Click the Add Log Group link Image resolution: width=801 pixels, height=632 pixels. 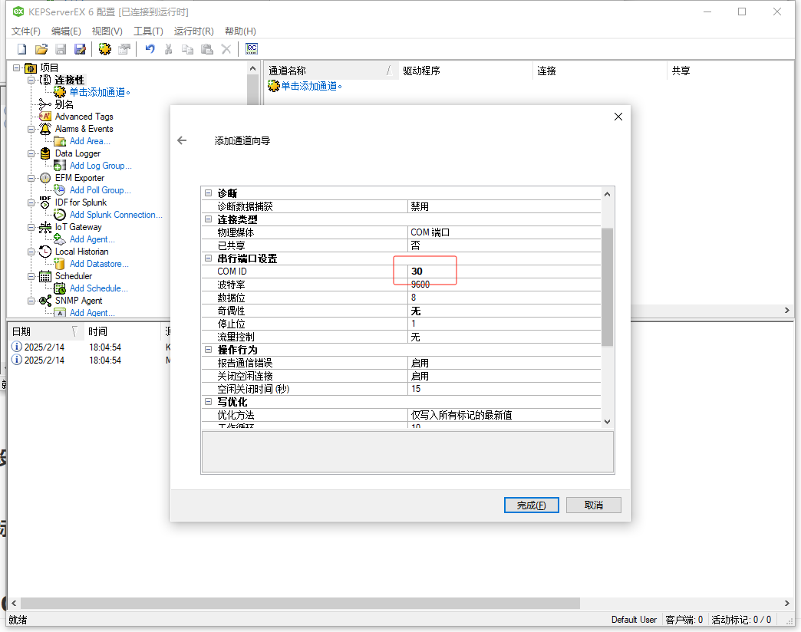click(101, 166)
